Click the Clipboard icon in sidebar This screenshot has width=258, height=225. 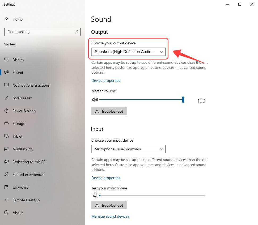coord(6,187)
